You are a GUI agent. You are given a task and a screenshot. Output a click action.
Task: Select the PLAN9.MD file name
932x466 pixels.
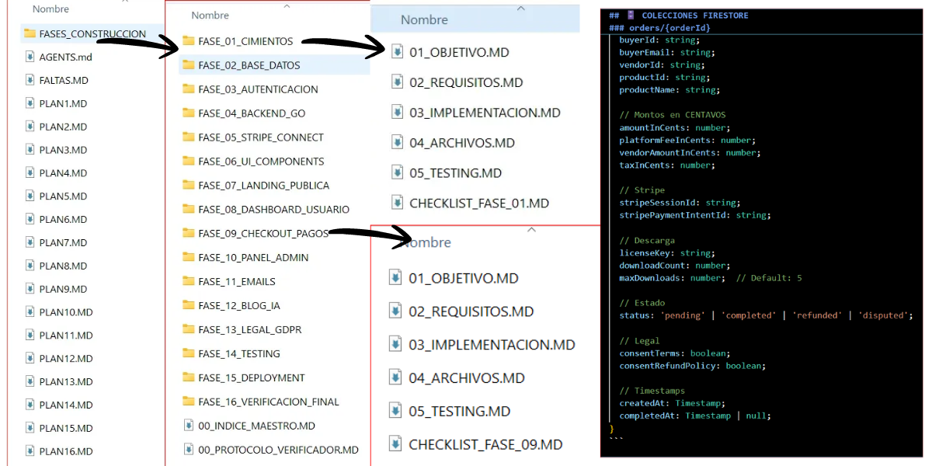[x=63, y=289]
